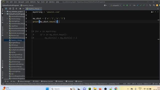Open the Terminal tool window
The image size is (160, 90).
click(x=69, y=81)
